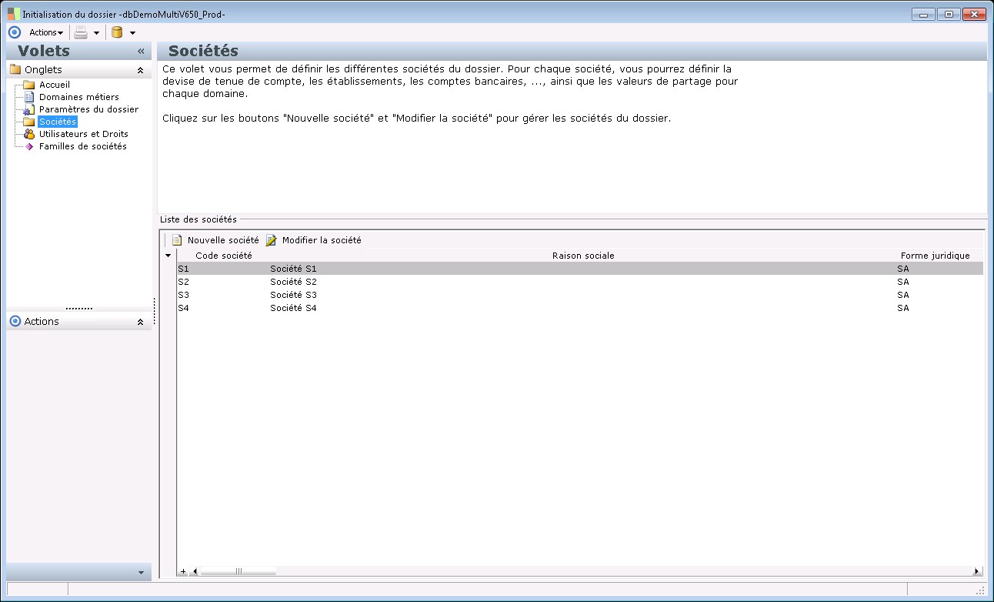Click the Société S1 cell
This screenshot has height=602, width=994.
(x=293, y=269)
